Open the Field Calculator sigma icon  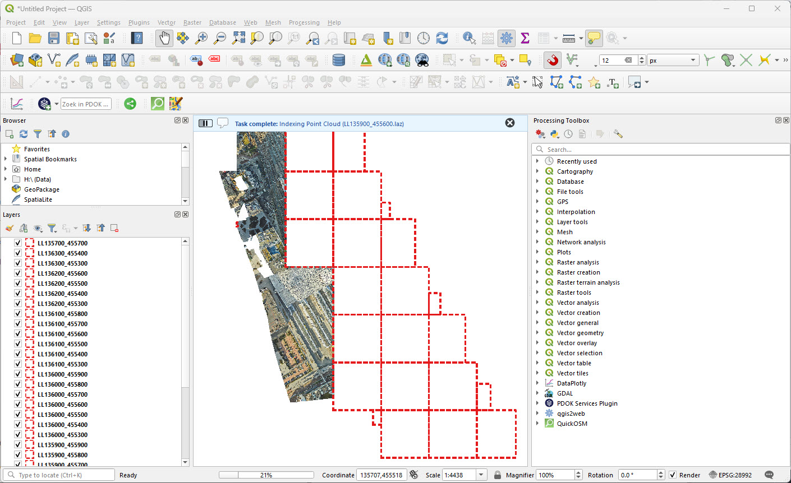tap(525, 38)
